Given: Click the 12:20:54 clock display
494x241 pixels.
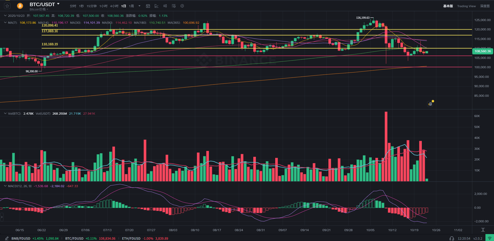Looking at the screenshot, I should 464,238.
